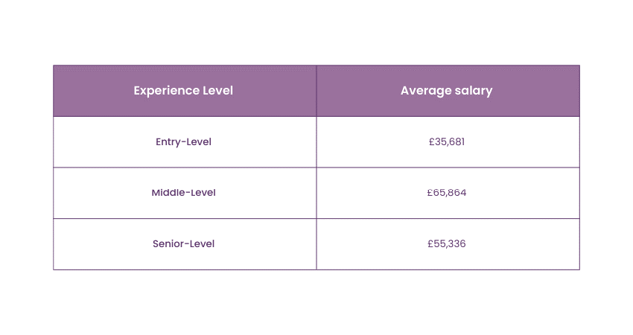633x335 pixels.
Task: Click the £65,864 salary value
Action: pos(447,193)
